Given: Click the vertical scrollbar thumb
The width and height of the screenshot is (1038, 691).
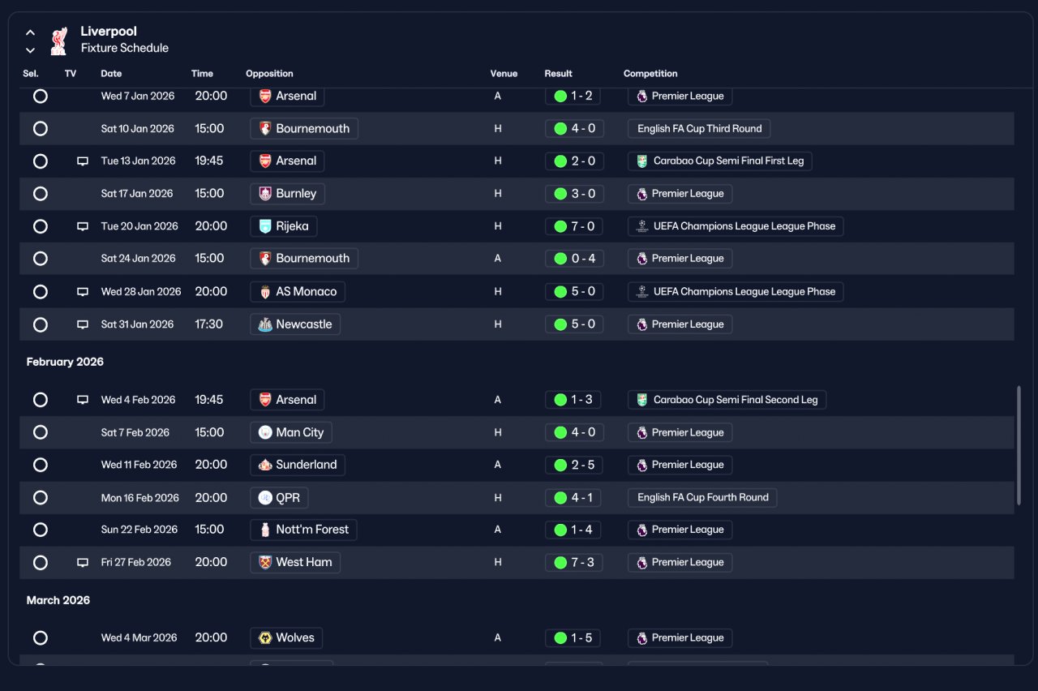Looking at the screenshot, I should (1018, 449).
